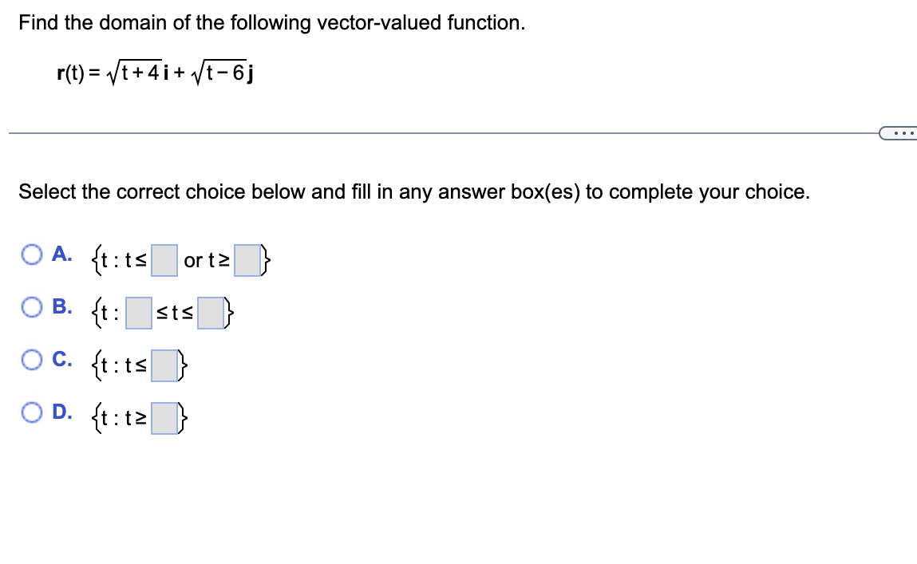Screen dimensions: 917x564
Task: Select radio button for choice B
Action: (x=32, y=306)
